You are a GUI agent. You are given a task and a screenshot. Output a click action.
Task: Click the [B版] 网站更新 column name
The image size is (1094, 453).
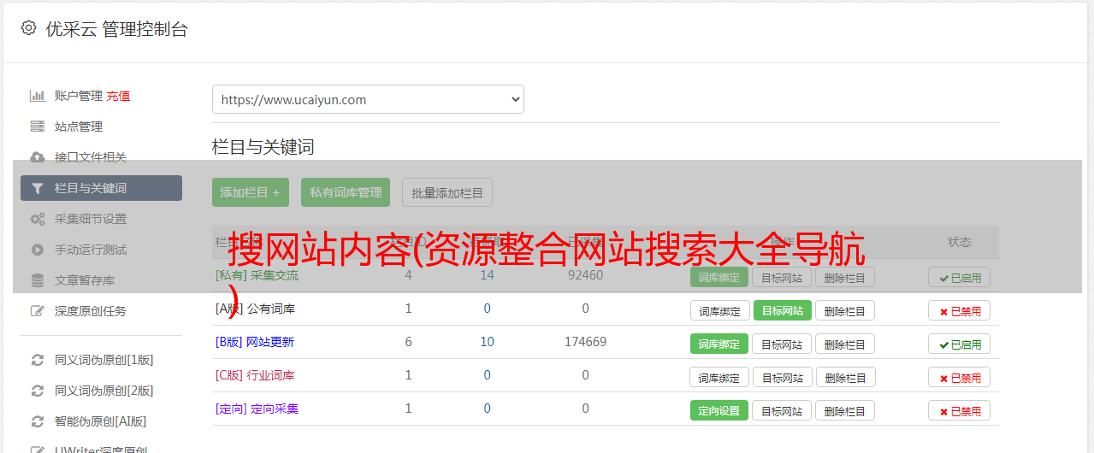[x=255, y=342]
